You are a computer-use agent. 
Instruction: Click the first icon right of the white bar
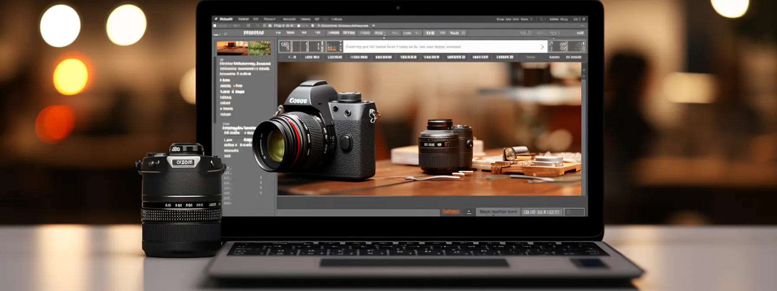pyautogui.click(x=552, y=46)
